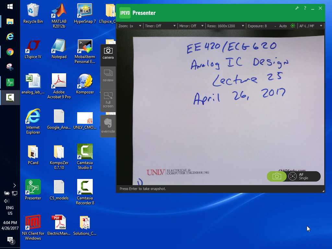Select the C5_models file
The height and width of the screenshot is (249, 332).
click(59, 190)
